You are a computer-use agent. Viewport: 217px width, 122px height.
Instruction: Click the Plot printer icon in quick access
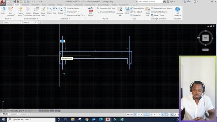click(x=28, y=1)
